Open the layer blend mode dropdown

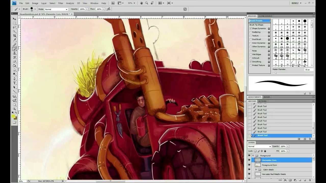pyautogui.click(x=260, y=146)
